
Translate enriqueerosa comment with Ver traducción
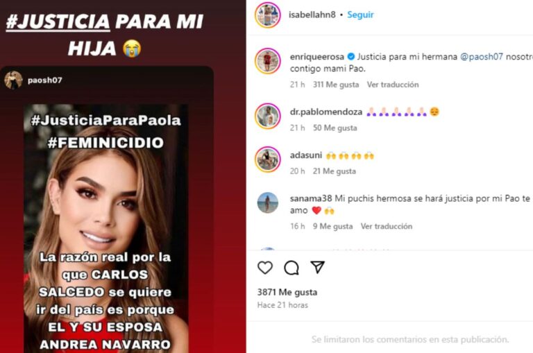click(x=393, y=85)
